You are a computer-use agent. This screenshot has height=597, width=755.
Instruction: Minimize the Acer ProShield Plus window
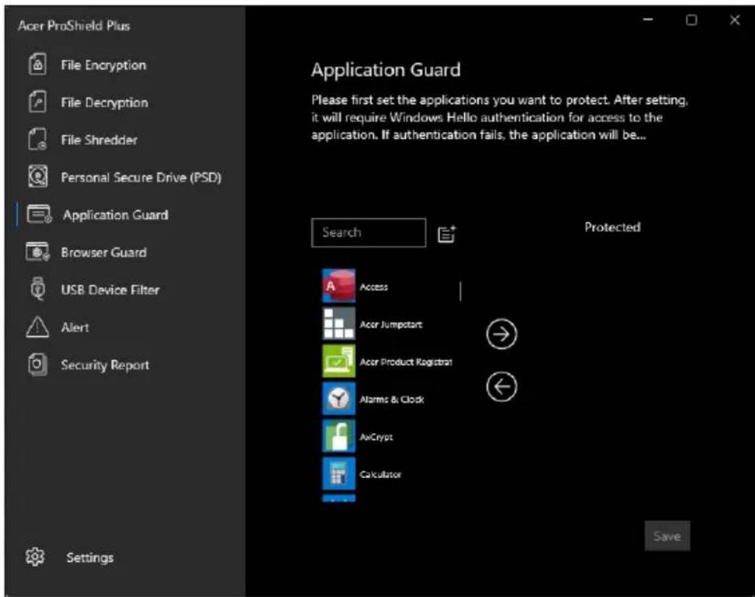(648, 20)
